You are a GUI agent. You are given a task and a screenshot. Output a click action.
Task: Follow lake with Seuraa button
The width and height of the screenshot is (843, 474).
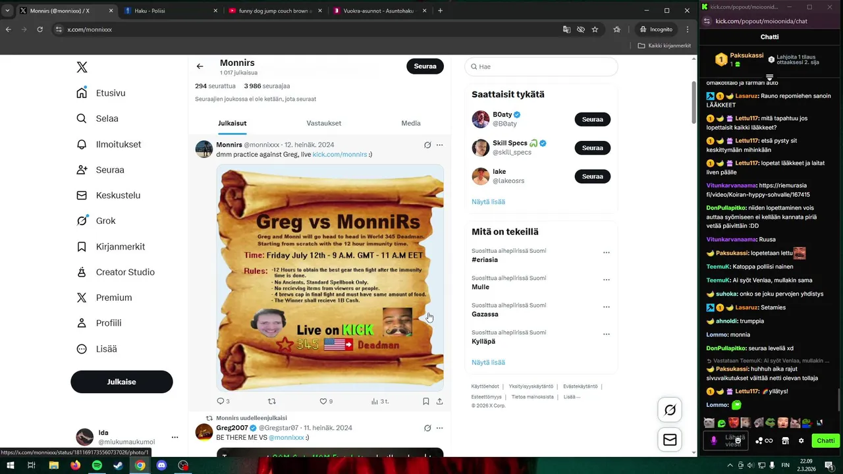593,176
